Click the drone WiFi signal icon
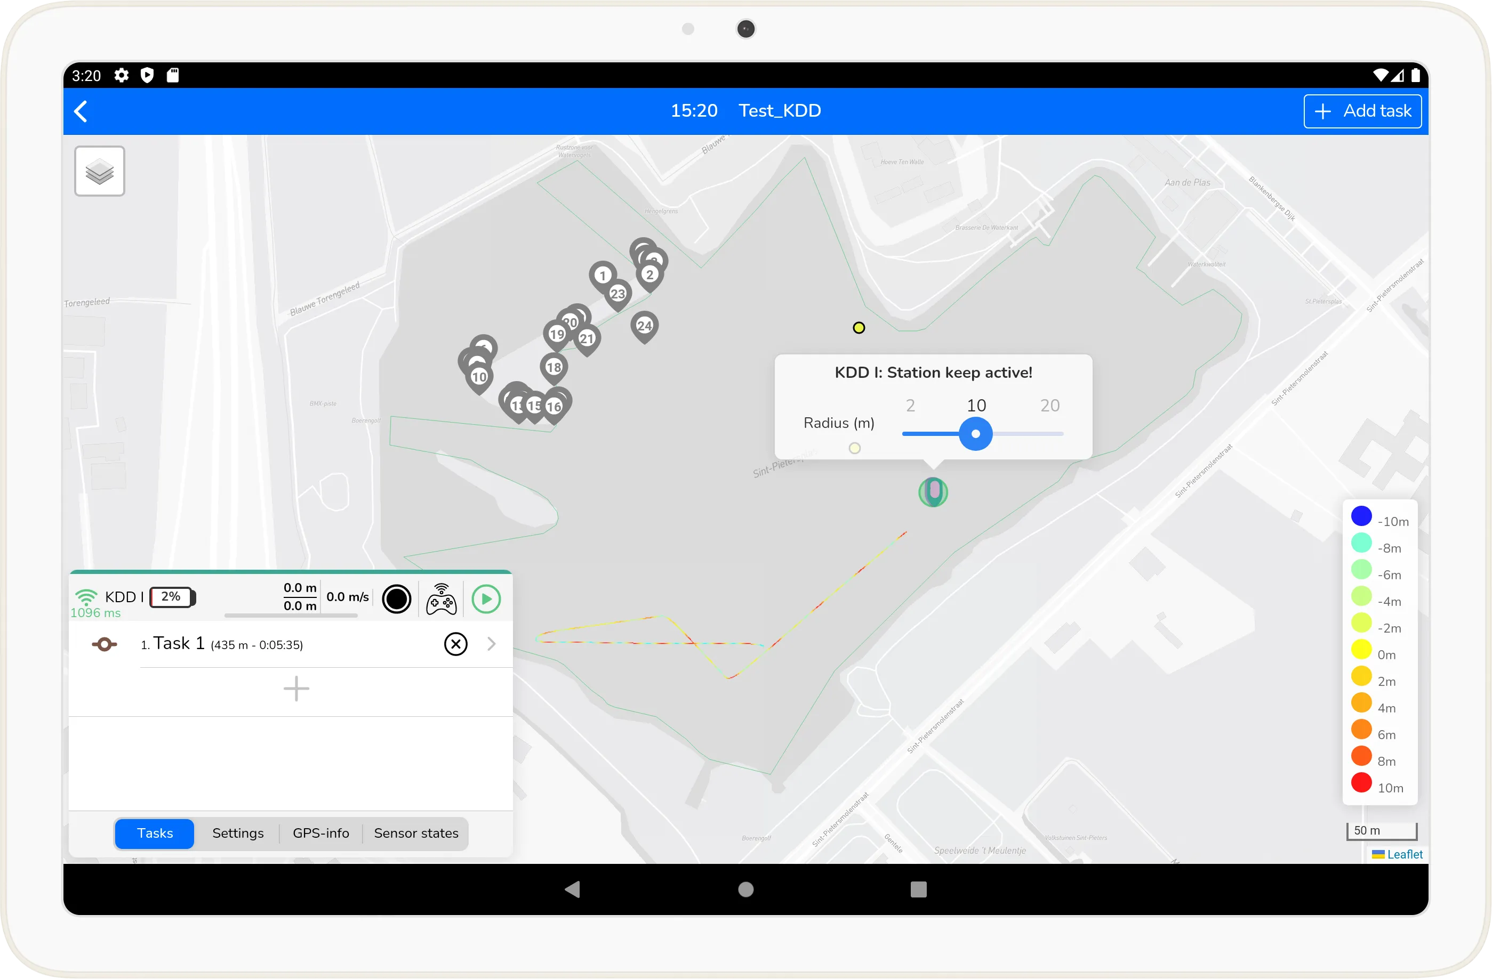Viewport: 1492px width, 979px height. tap(85, 595)
